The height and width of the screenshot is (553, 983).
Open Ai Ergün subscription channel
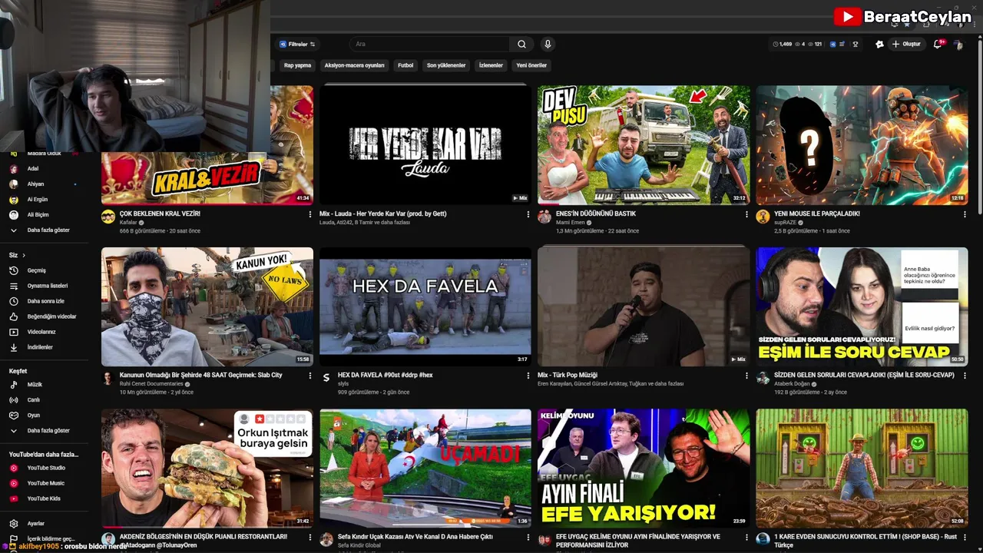37,200
